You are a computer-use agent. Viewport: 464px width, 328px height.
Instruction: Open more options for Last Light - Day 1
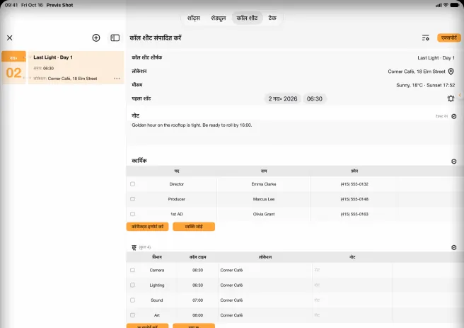pyautogui.click(x=117, y=79)
